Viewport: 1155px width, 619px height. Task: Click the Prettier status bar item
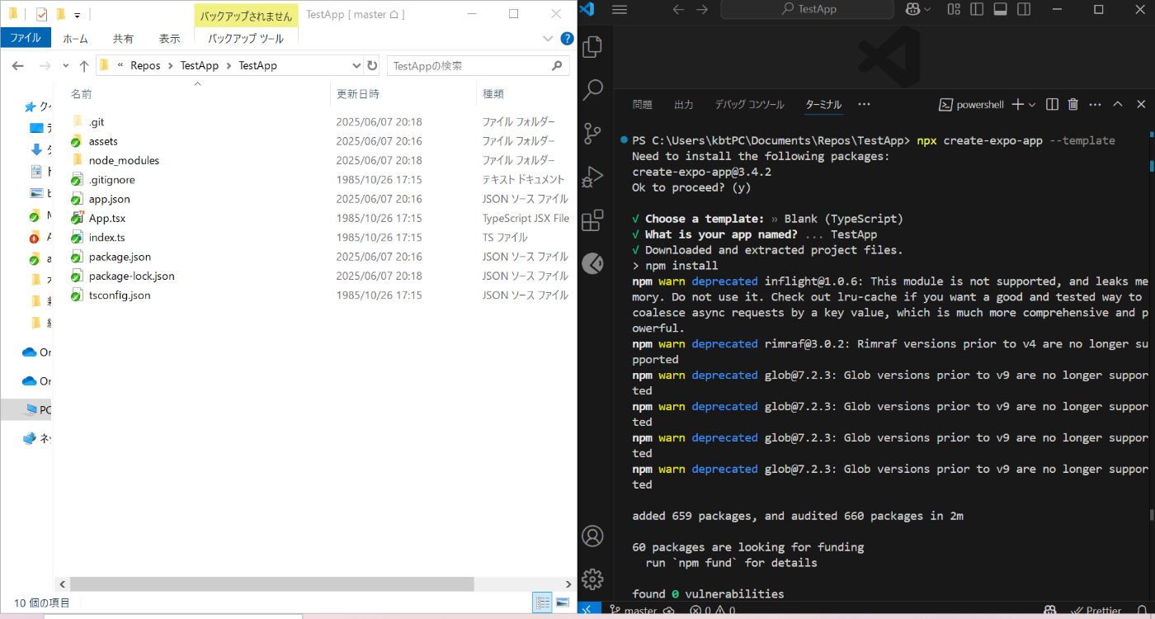tap(1096, 611)
